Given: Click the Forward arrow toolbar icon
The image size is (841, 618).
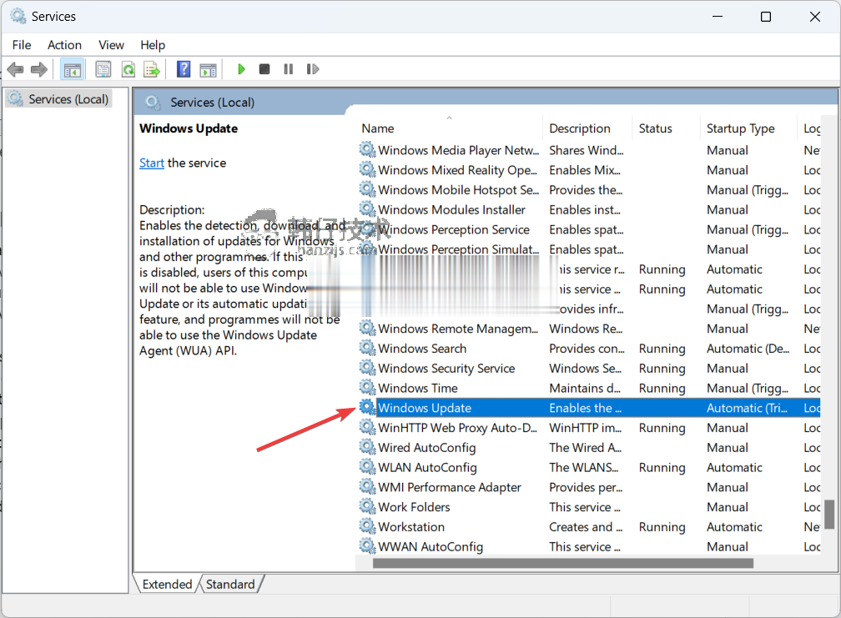Looking at the screenshot, I should [39, 69].
